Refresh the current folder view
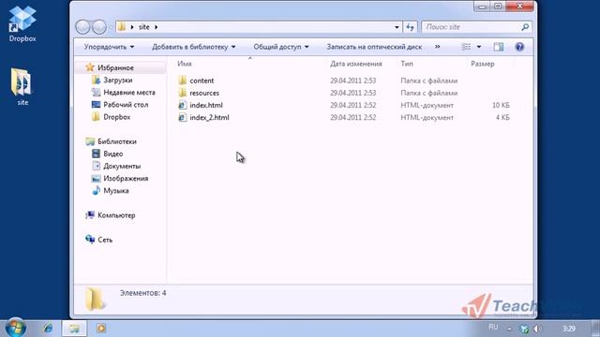 pos(410,27)
